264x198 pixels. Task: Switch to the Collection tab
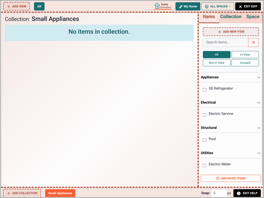click(x=231, y=16)
